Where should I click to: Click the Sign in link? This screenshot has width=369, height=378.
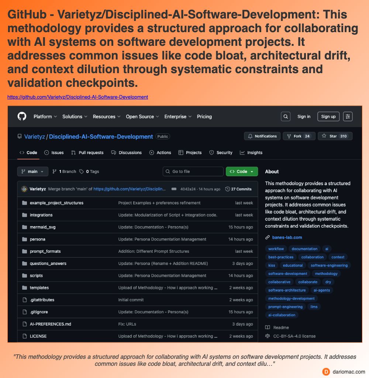click(x=304, y=116)
